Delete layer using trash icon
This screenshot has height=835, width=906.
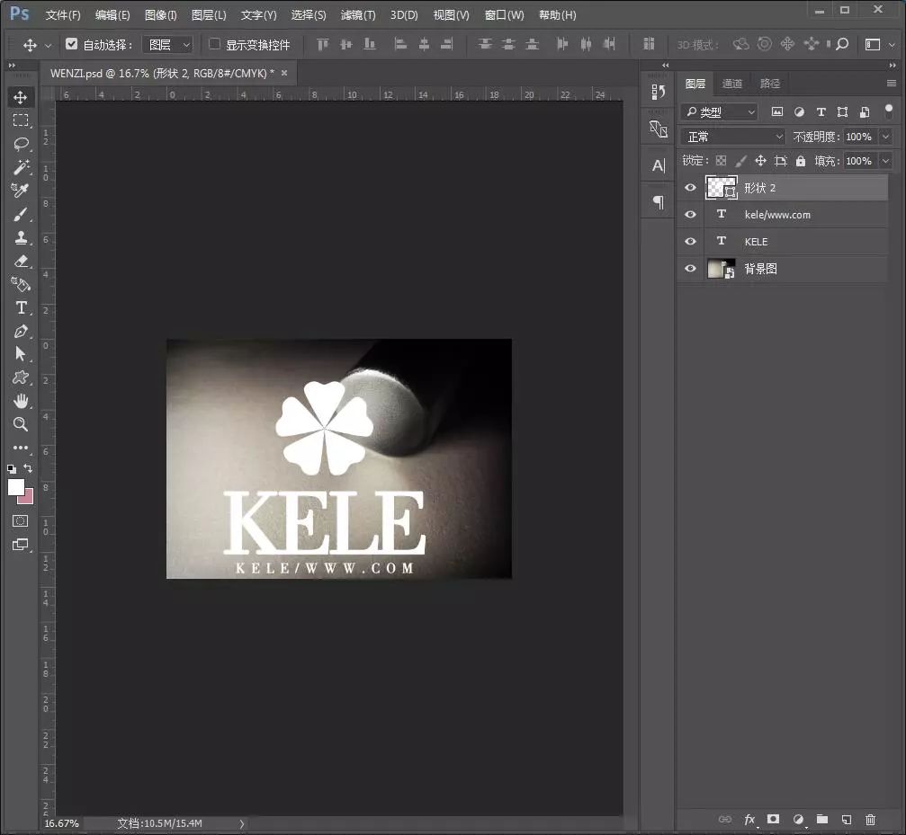(x=870, y=819)
